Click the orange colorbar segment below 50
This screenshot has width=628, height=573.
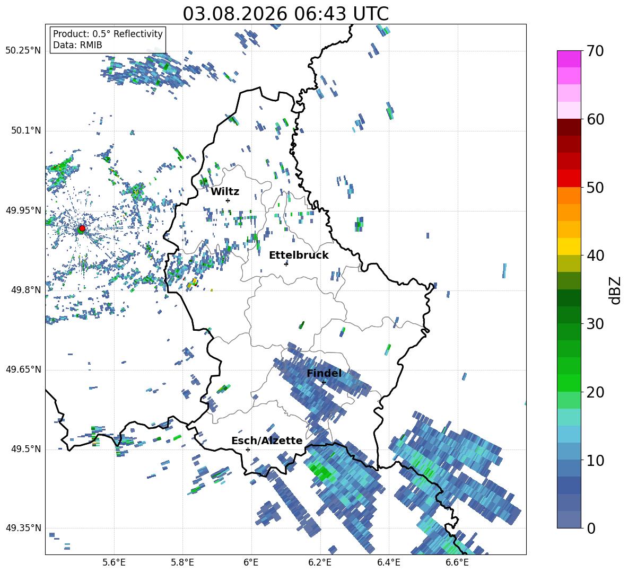click(569, 196)
